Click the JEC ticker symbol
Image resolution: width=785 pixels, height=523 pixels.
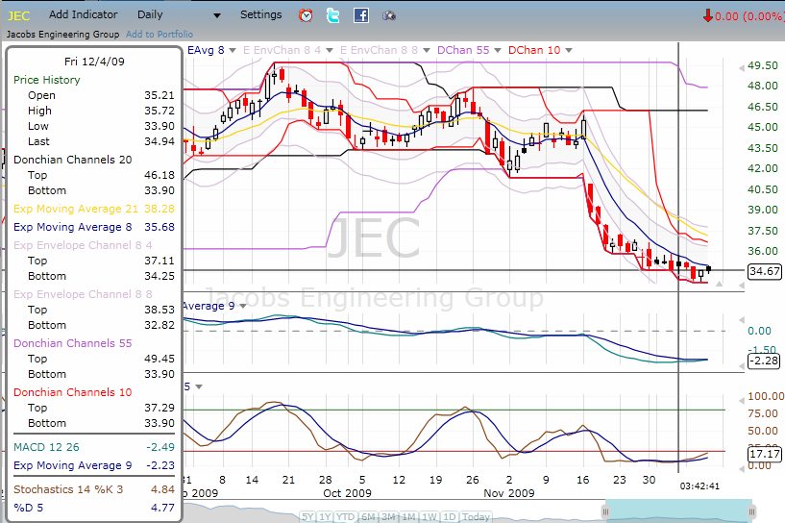[x=18, y=16]
